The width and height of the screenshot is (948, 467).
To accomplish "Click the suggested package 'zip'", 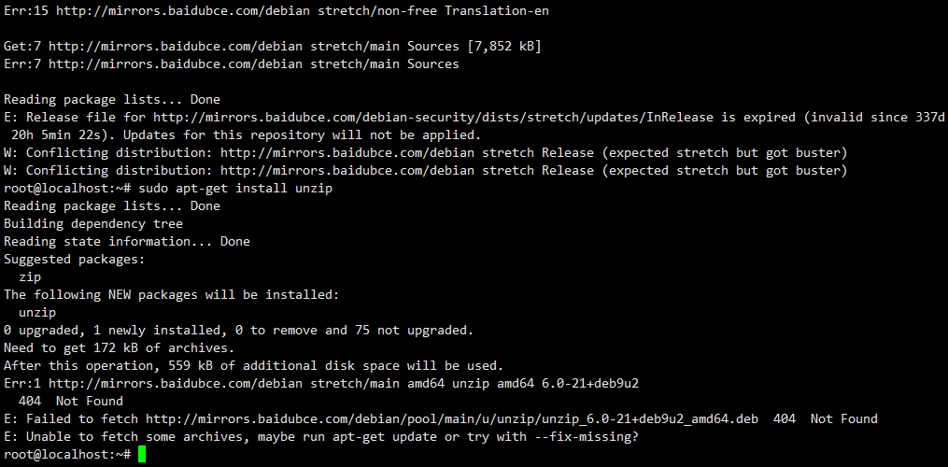I will (x=30, y=277).
